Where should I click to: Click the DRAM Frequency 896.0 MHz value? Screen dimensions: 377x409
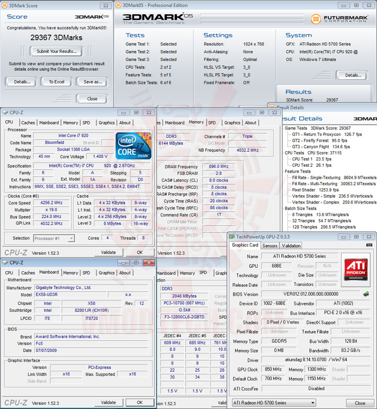(218, 166)
